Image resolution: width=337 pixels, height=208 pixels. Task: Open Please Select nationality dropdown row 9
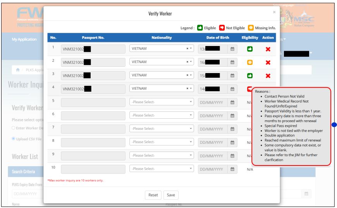[x=162, y=155]
